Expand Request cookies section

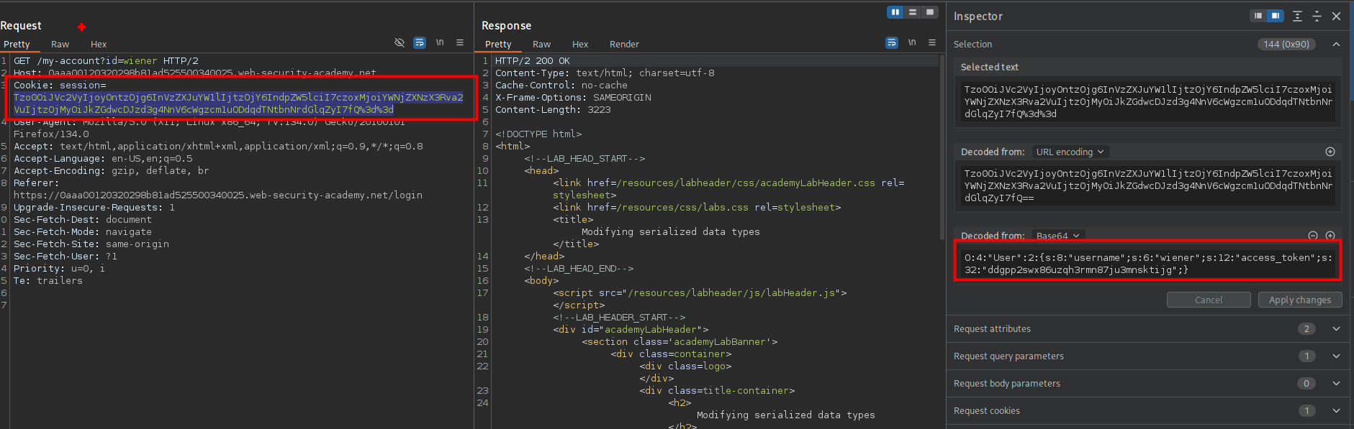(1336, 411)
